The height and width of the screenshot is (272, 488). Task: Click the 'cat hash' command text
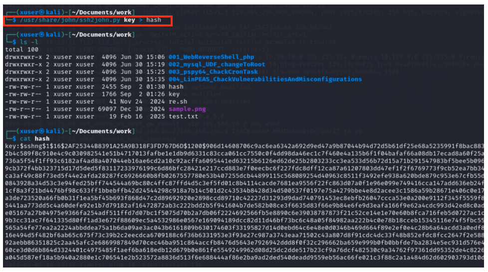pyautogui.click(x=34, y=138)
